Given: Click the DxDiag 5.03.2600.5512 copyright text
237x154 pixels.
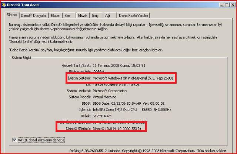Looking at the screenshot, I should (148, 151).
